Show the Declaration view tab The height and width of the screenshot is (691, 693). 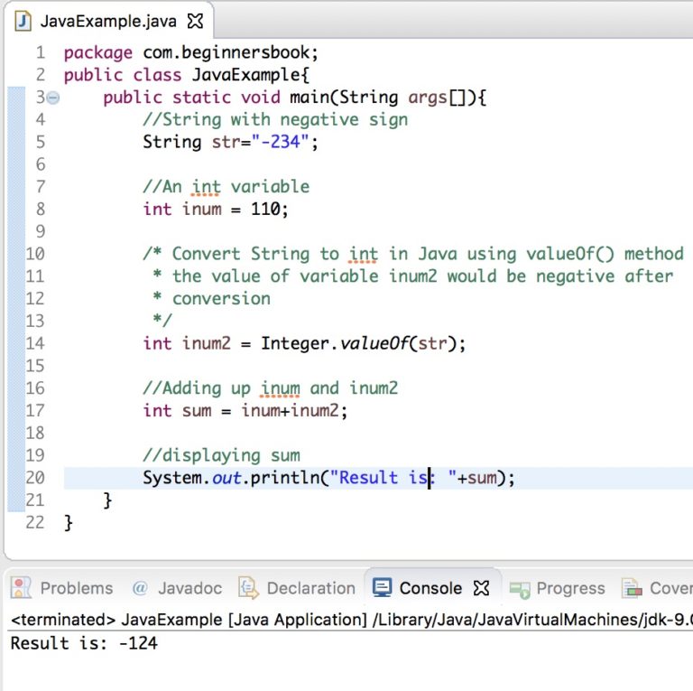[310, 588]
